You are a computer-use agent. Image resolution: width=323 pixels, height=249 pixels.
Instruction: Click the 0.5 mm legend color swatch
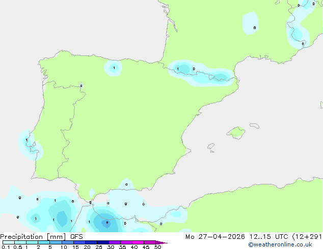pos(20,242)
